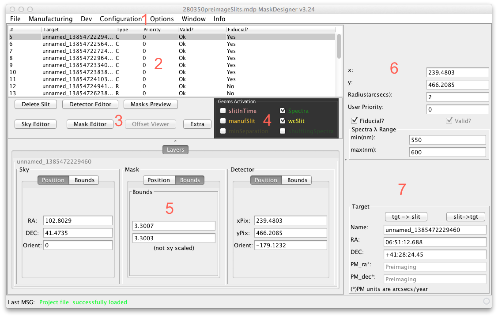Click the Sky RA field
This screenshot has width=498, height=317.
pos(78,220)
